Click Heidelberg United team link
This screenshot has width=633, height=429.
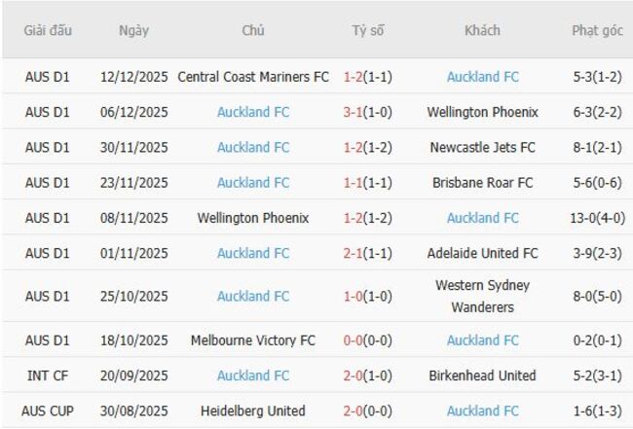pyautogui.click(x=253, y=411)
